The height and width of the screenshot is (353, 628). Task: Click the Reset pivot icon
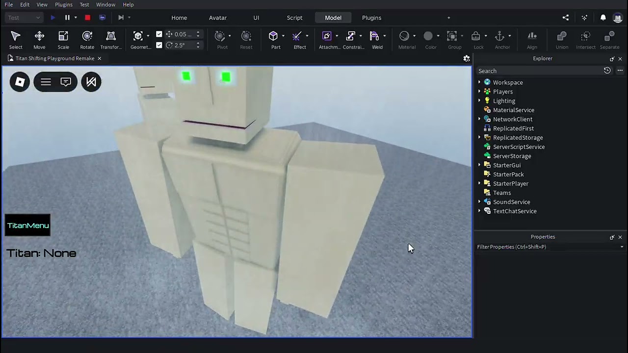(246, 36)
